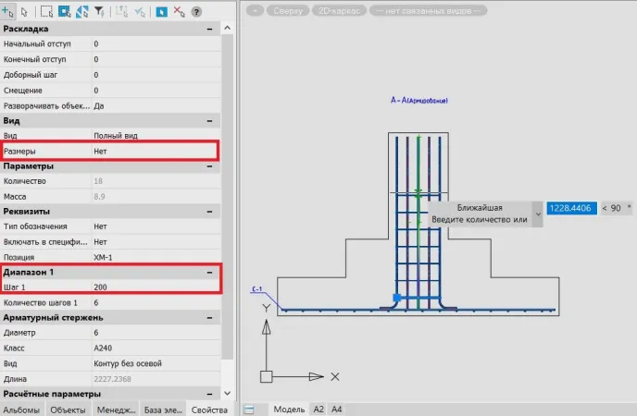Click the blue 1228.4406 distance input box
Viewport: 637px width, 416px height.
[571, 209]
